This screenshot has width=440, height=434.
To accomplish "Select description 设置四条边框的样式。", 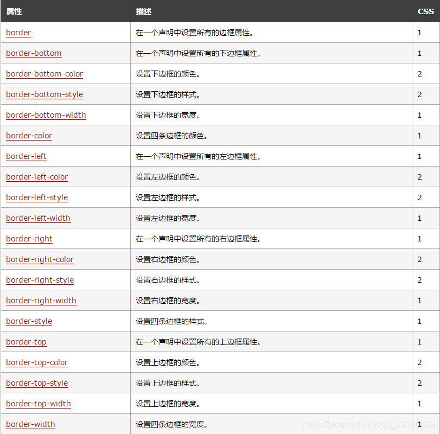I will tap(172, 322).
